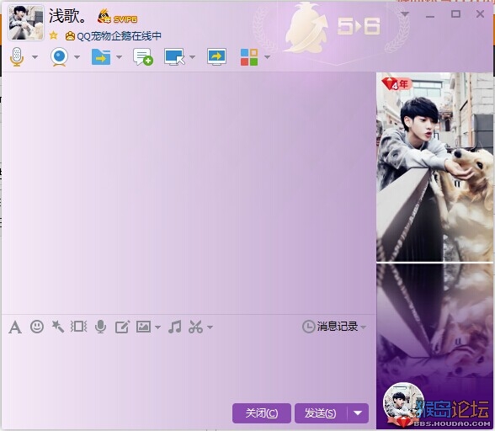The image size is (495, 431).
Task: Expand remote desktop options arrow
Action: coord(192,57)
